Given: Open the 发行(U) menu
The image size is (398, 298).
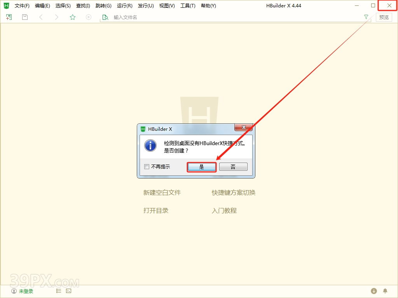Looking at the screenshot, I should pos(146,5).
